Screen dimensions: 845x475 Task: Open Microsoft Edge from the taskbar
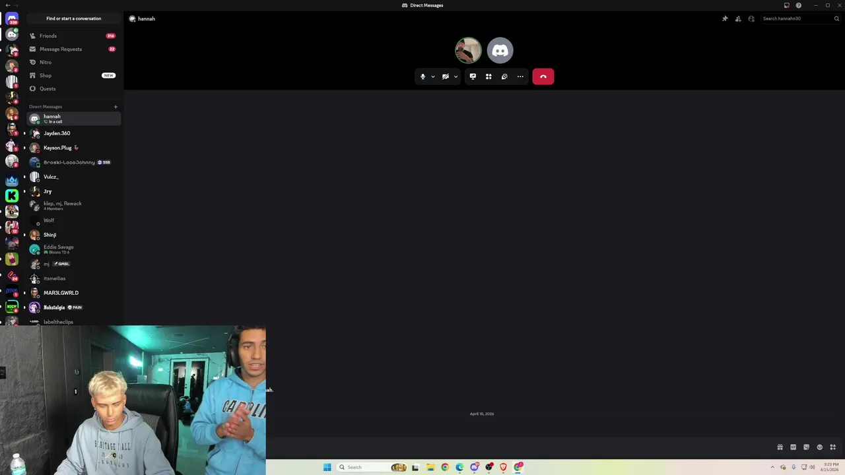459,467
